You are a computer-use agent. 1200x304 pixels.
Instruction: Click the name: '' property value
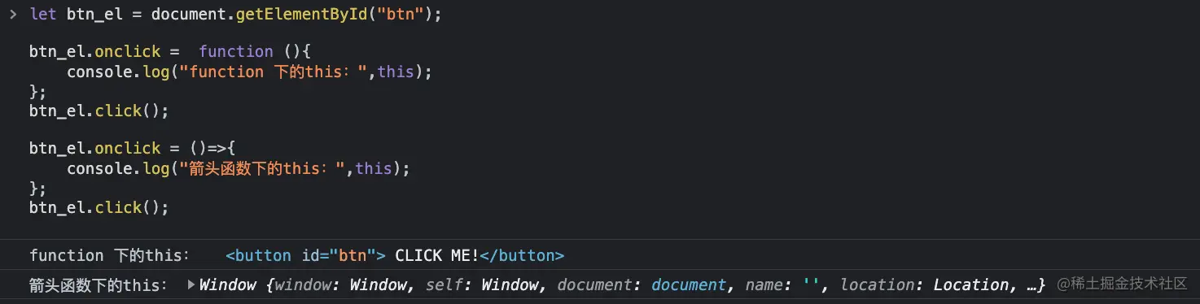click(811, 284)
